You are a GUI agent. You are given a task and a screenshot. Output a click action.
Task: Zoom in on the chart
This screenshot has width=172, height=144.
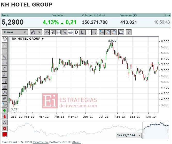[114, 32]
